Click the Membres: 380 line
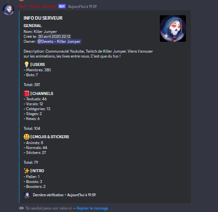Image resolution: width=218 pixels, height=212 pixels. click(37, 70)
